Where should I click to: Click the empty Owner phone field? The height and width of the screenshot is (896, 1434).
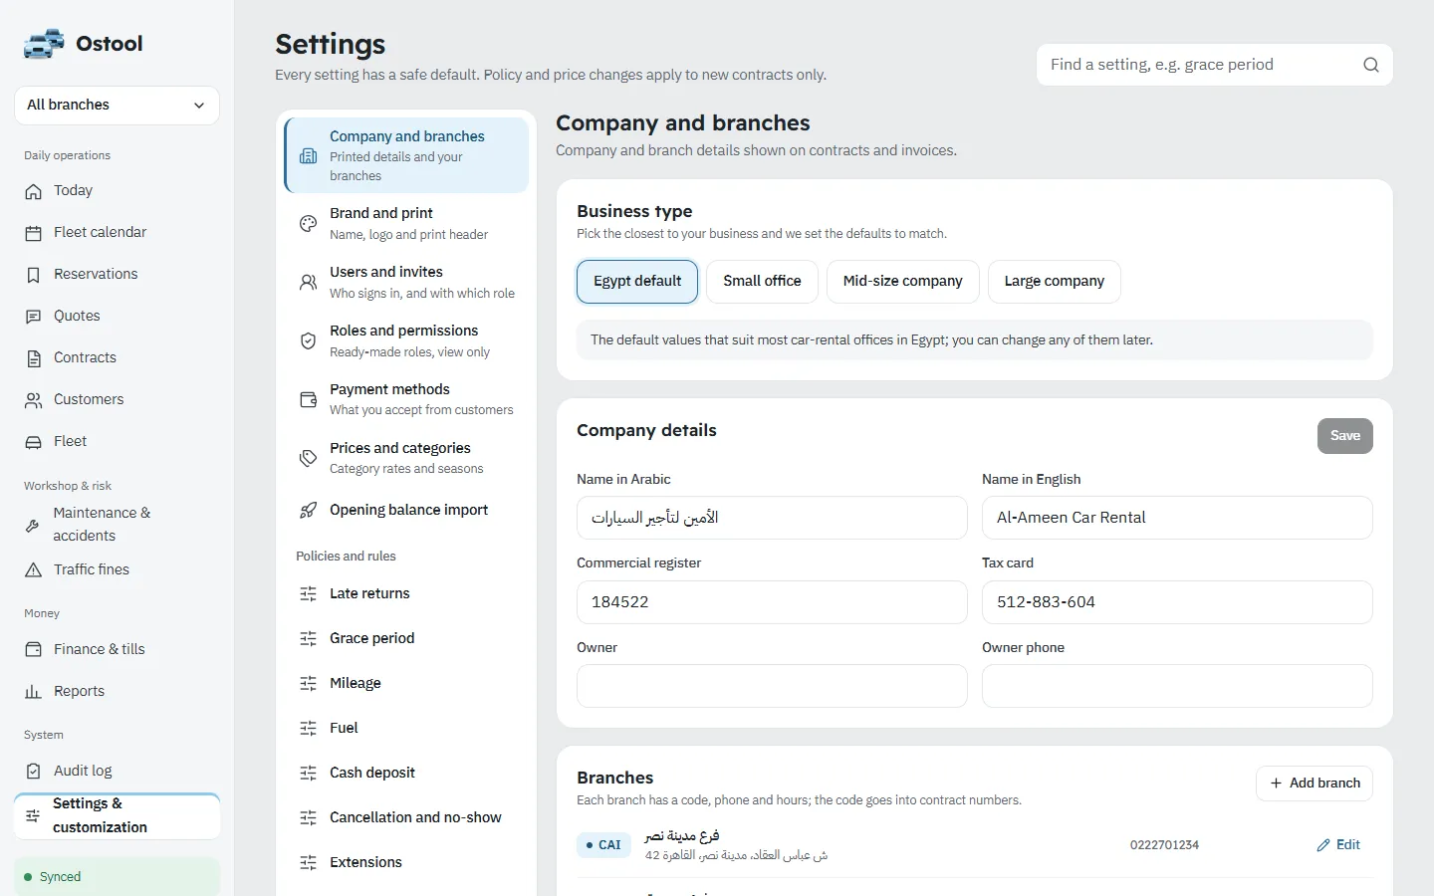1177,686
